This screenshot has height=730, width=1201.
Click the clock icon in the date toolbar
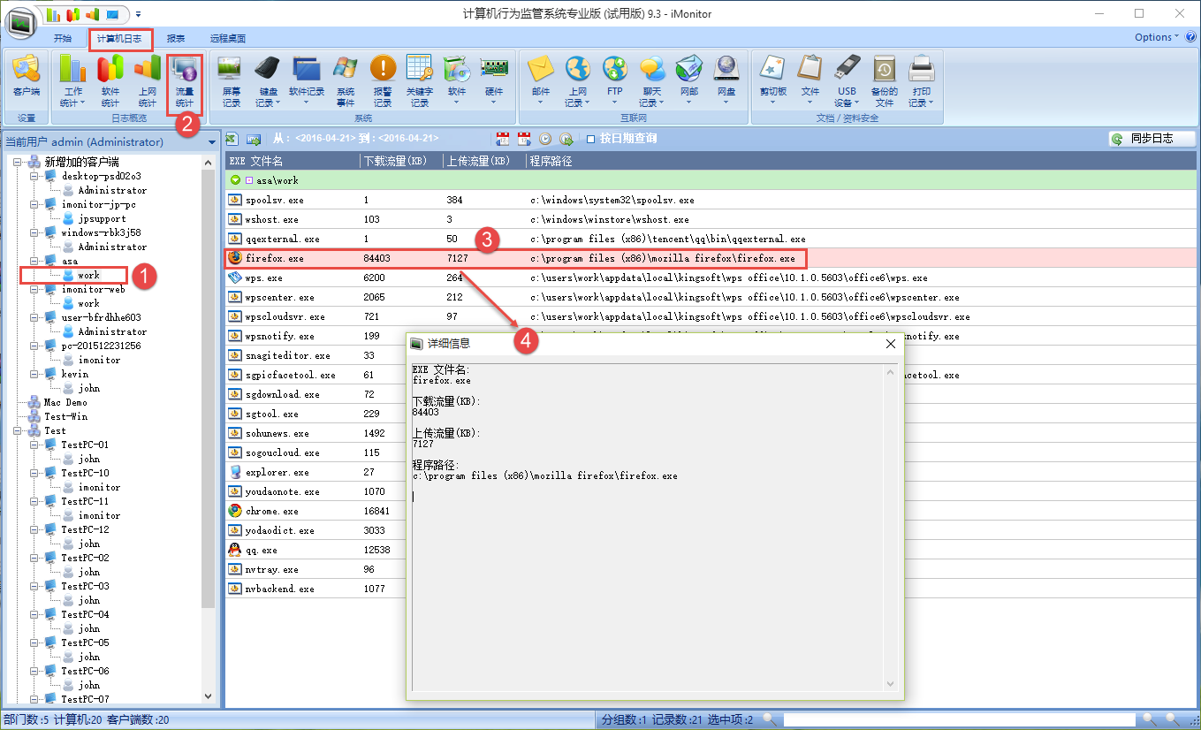click(x=545, y=139)
